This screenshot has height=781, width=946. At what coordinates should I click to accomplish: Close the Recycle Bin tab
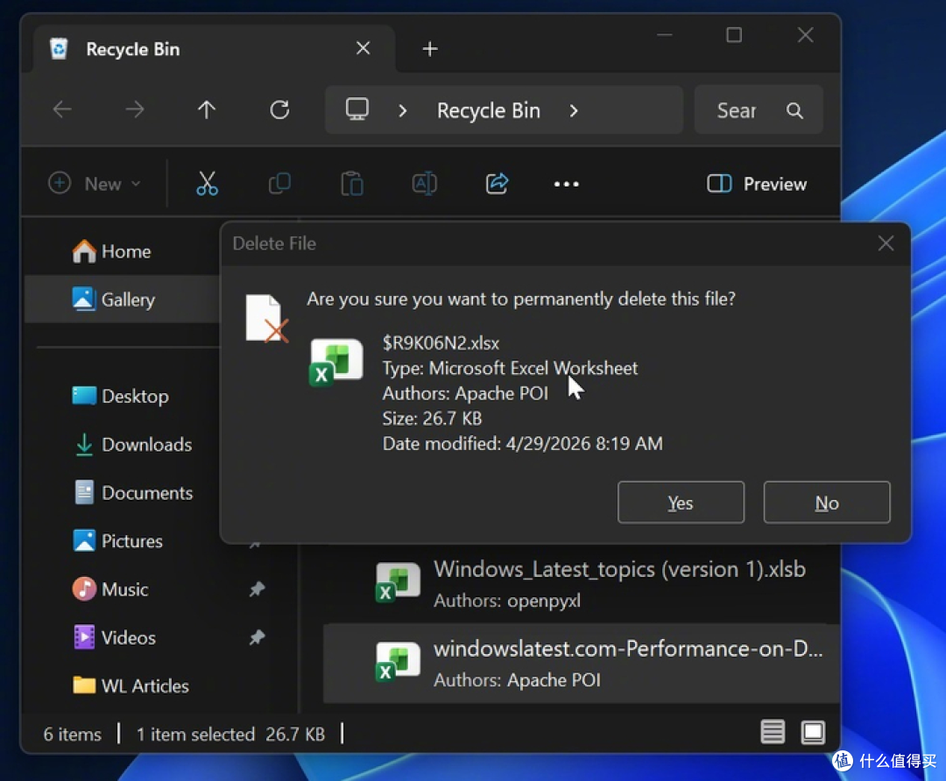pos(364,48)
